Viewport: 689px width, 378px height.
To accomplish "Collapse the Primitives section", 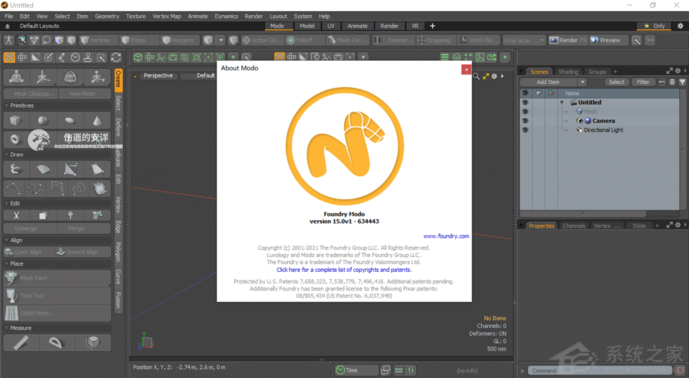I will (x=7, y=106).
